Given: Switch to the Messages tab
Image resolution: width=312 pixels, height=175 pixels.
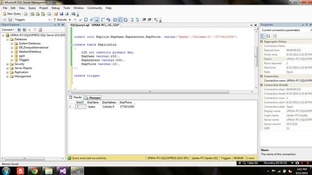Looking at the screenshot, I should tap(93, 98).
